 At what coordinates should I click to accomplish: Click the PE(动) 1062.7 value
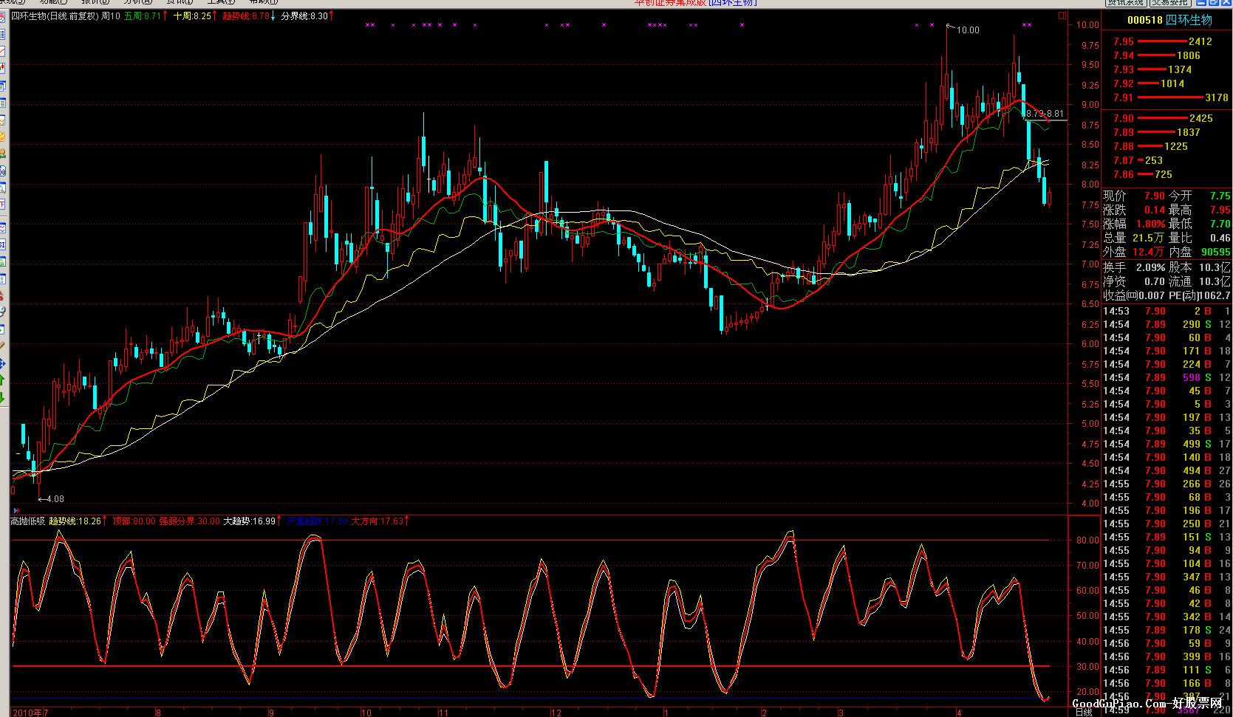pos(1217,295)
